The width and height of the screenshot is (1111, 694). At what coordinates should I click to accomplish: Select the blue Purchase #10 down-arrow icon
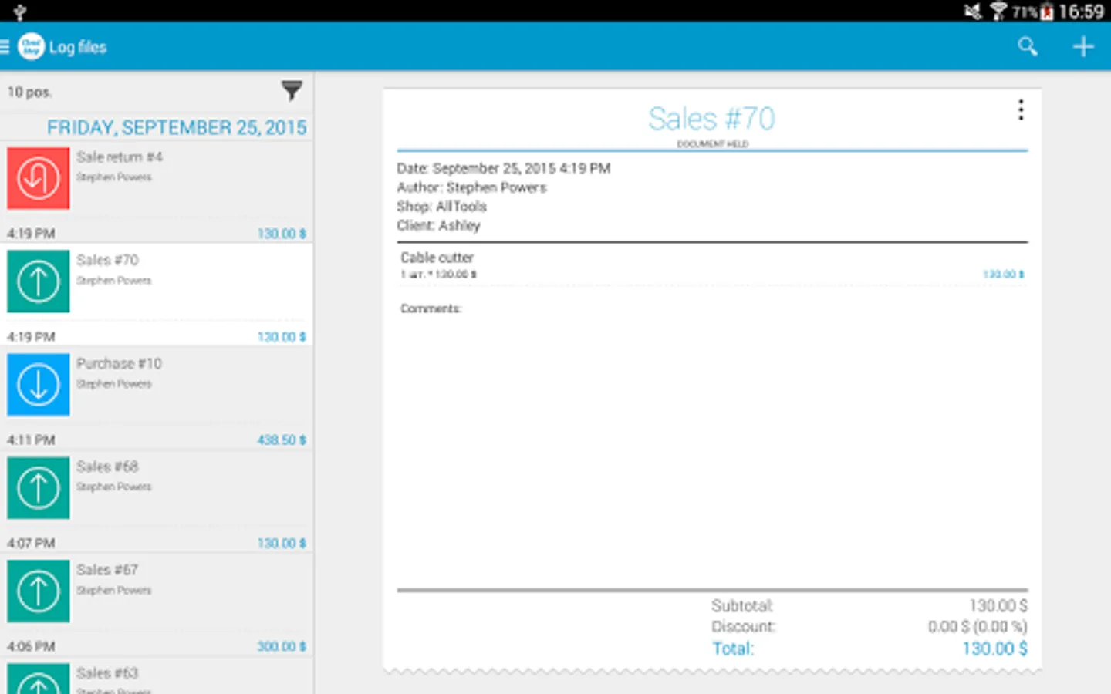[39, 385]
